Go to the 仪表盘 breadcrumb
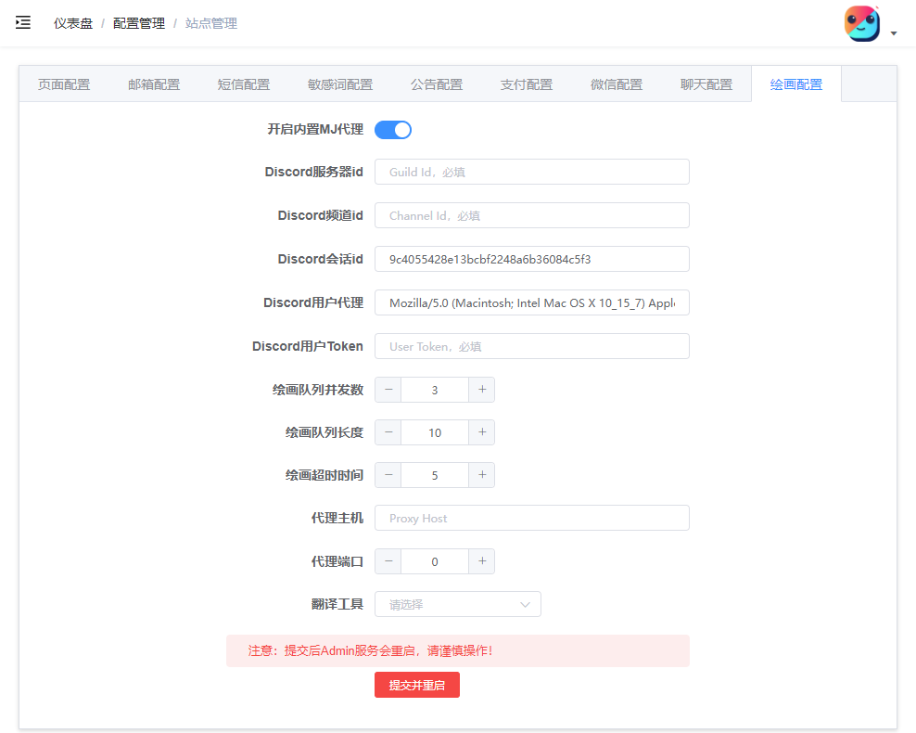Screen dimensions: 916x733 coord(73,23)
